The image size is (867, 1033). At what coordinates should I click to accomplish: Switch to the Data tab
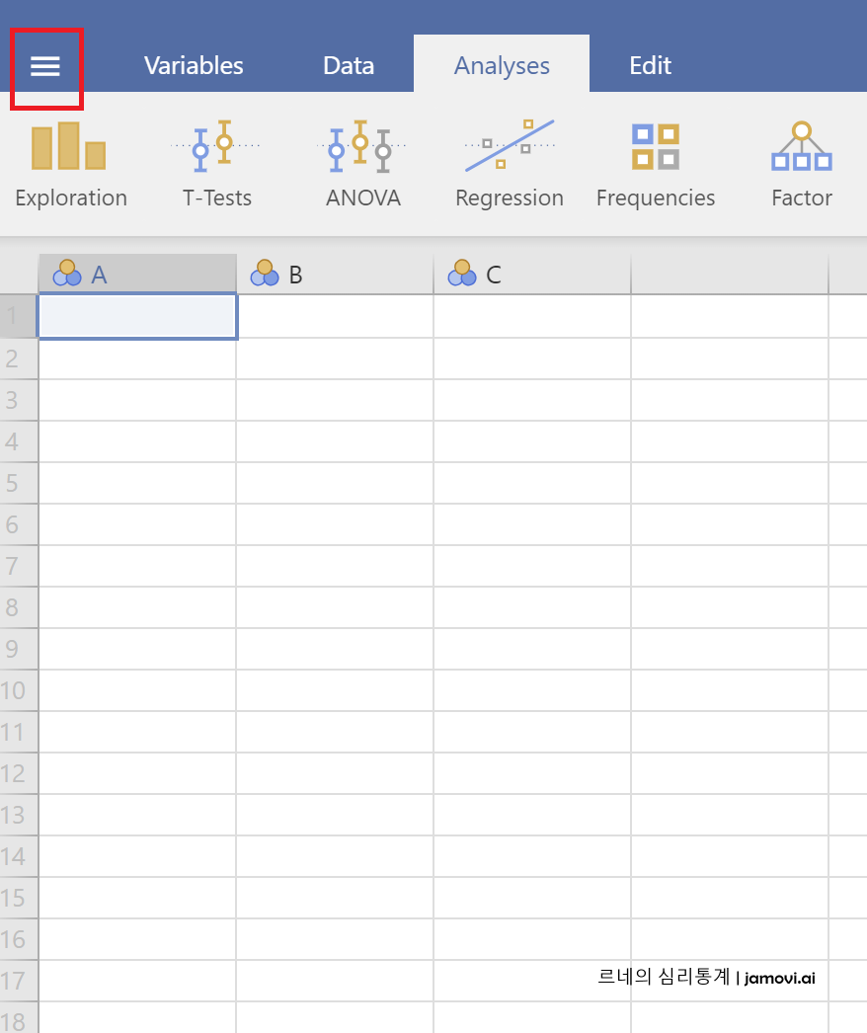click(349, 65)
